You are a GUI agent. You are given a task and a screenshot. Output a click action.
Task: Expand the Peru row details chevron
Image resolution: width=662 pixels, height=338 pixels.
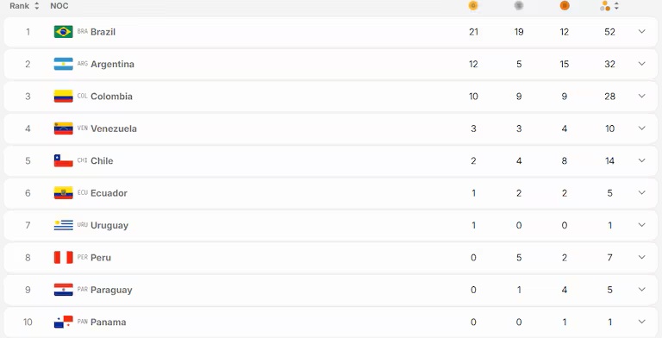point(641,257)
